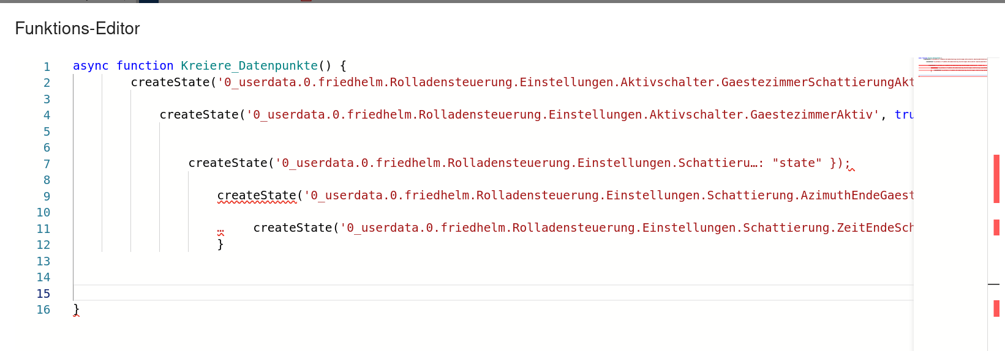Jump to the lowest red marker in scrollbar
Viewport: 1005px width, 351px height.
tap(996, 308)
